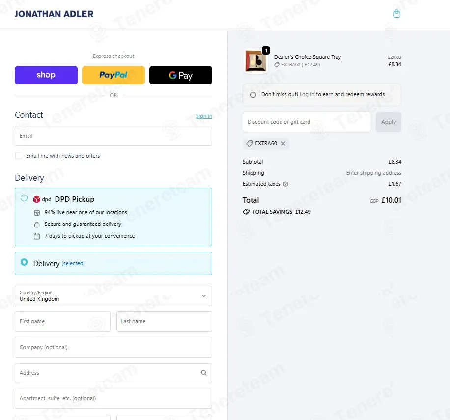Choose PayPal express checkout

113,75
